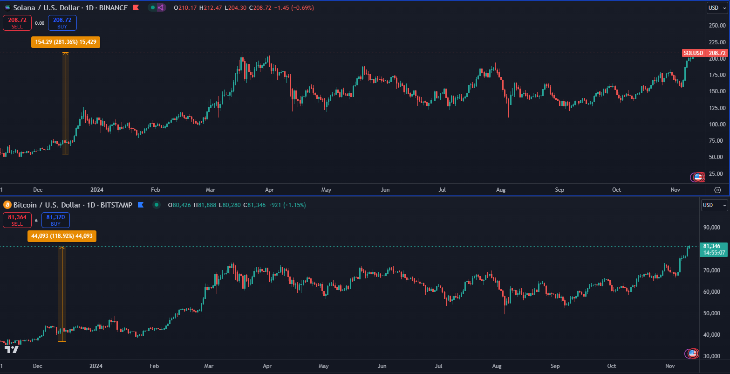Viewport: 730px width, 374px height.
Task: Click the economic events flag icon on Solana chart
Action: (x=697, y=177)
